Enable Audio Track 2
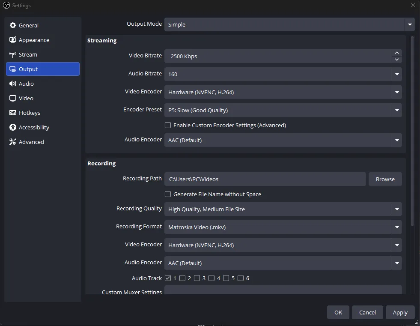420x326 pixels. 183,278
